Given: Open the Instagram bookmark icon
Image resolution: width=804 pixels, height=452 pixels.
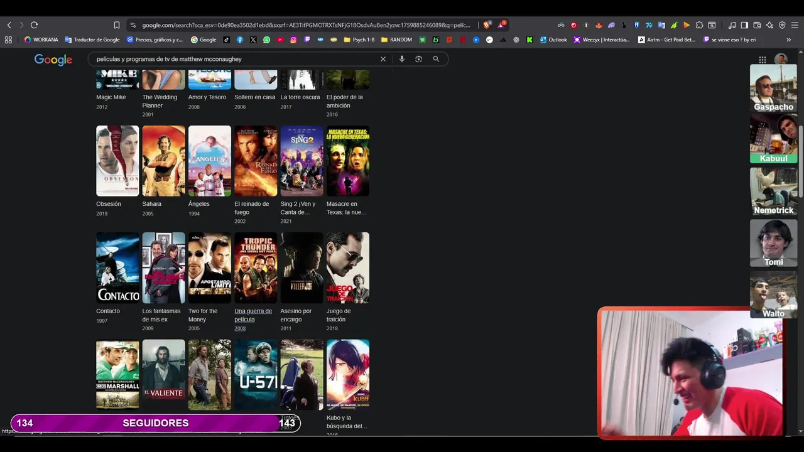Looking at the screenshot, I should pos(293,40).
